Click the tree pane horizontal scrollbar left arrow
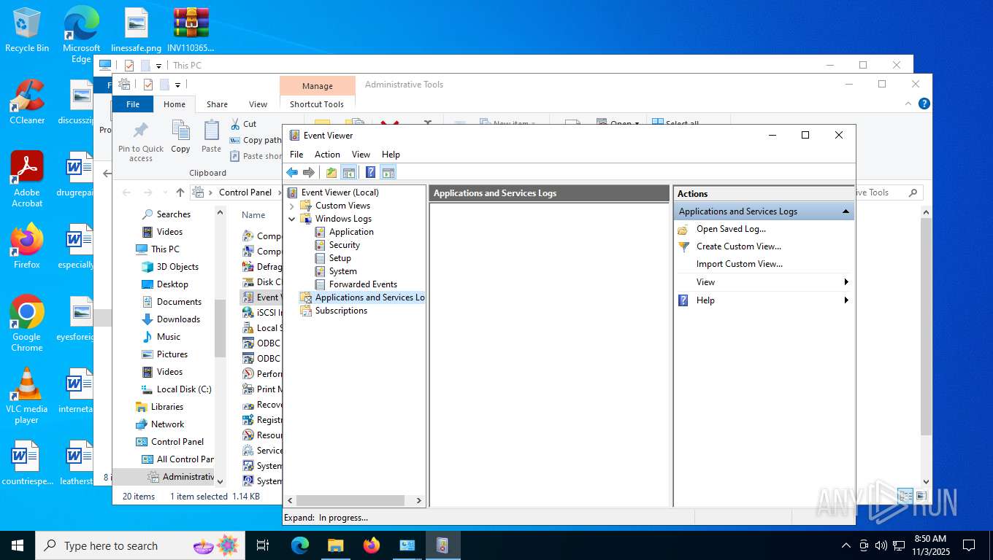993x560 pixels. pos(290,501)
